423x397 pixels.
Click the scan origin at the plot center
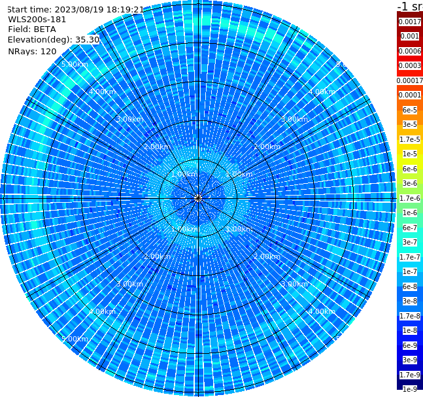coord(198,198)
